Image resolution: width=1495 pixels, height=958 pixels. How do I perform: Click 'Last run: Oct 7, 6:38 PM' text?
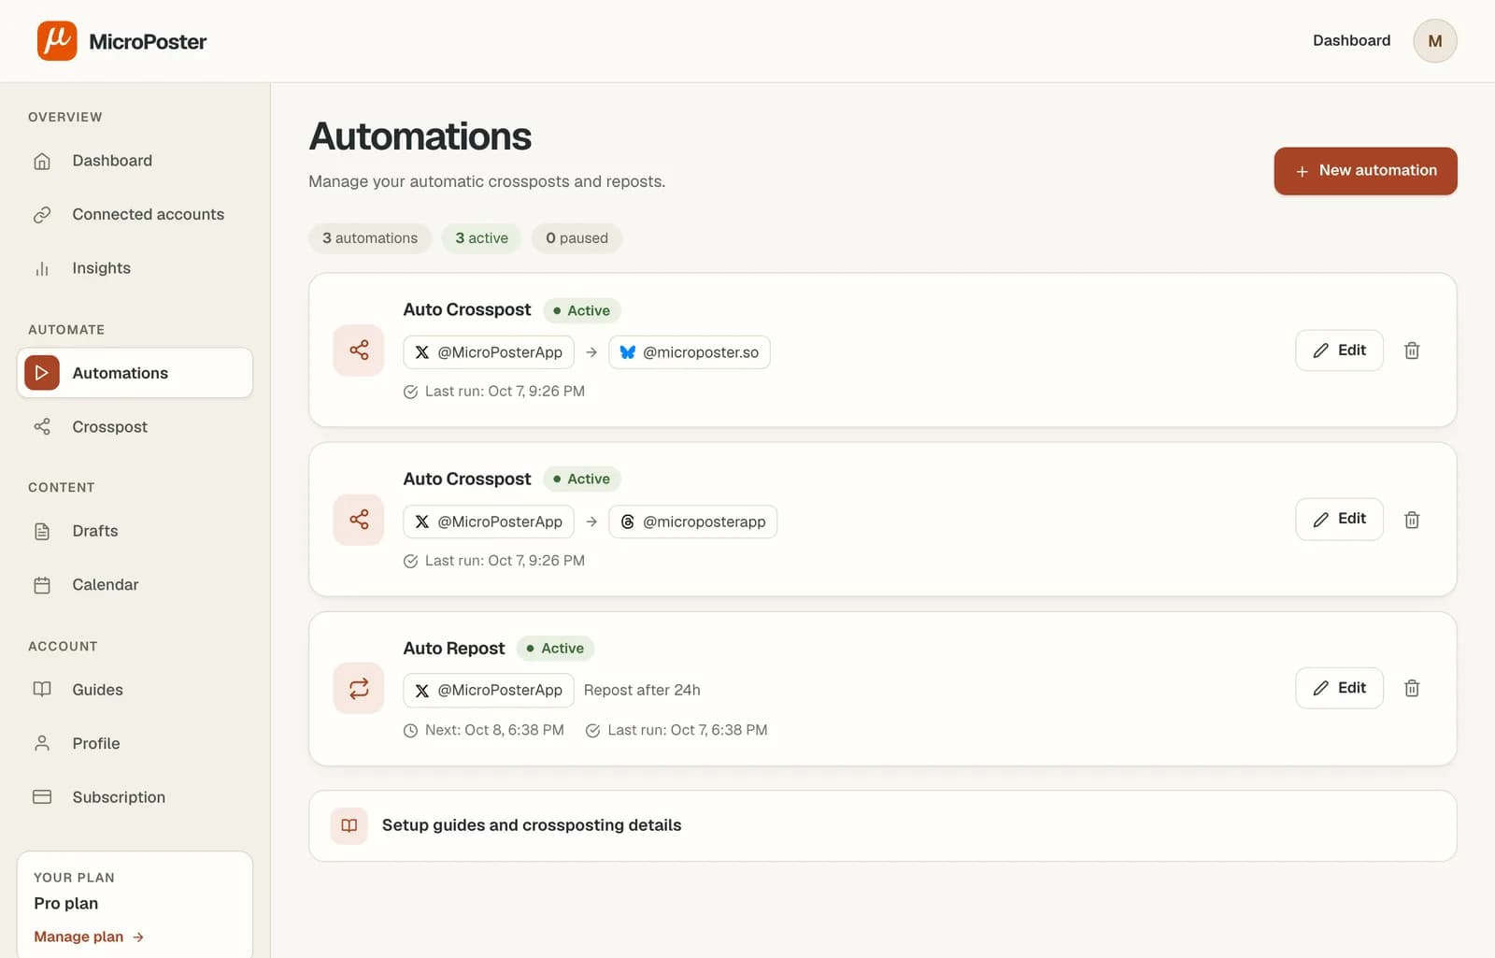click(x=687, y=730)
